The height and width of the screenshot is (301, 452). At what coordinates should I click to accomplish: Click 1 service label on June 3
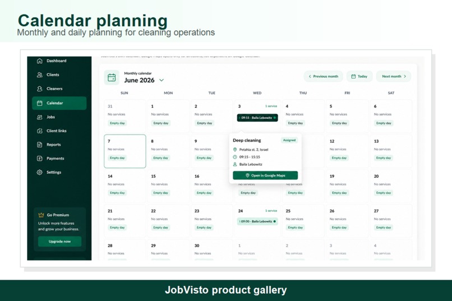tap(271, 106)
